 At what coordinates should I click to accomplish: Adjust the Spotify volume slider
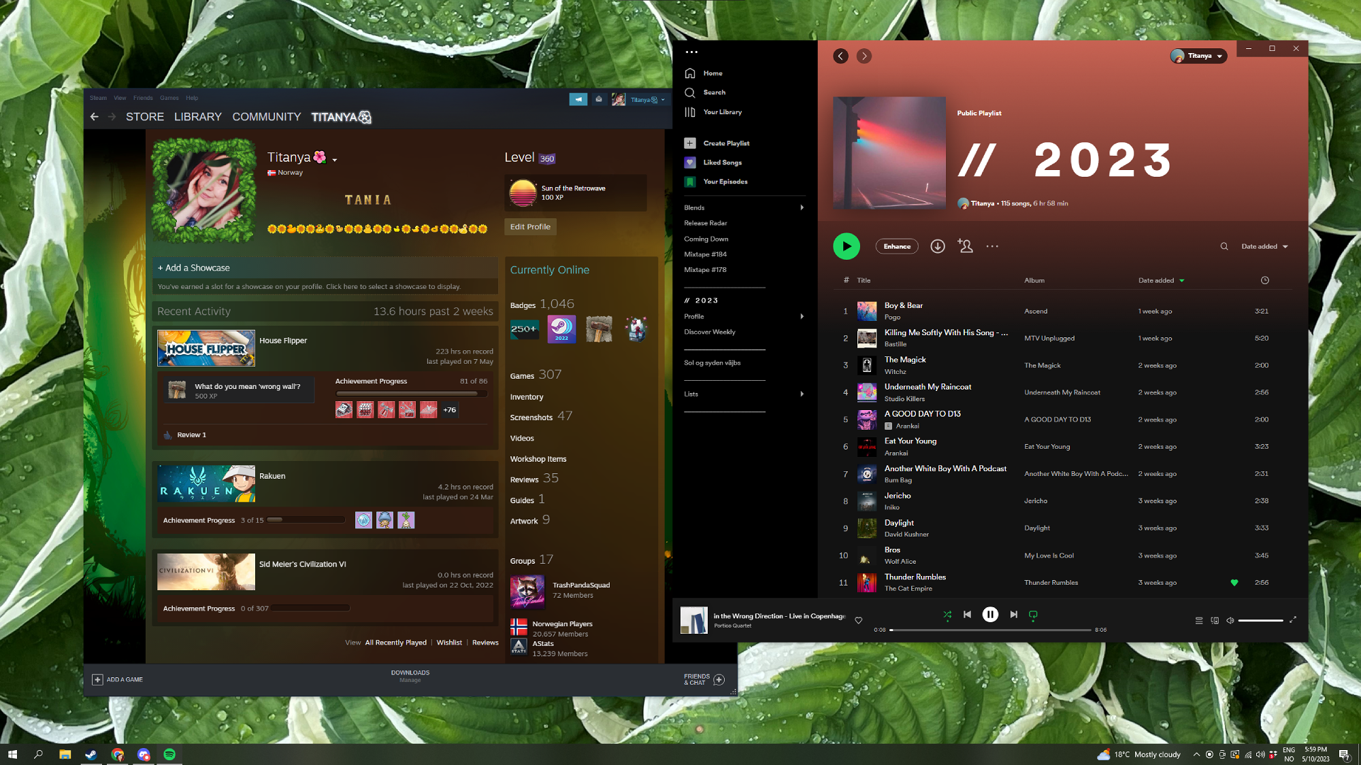(x=1260, y=620)
